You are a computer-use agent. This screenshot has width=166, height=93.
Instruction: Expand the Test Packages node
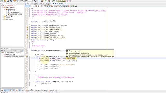[3, 16]
